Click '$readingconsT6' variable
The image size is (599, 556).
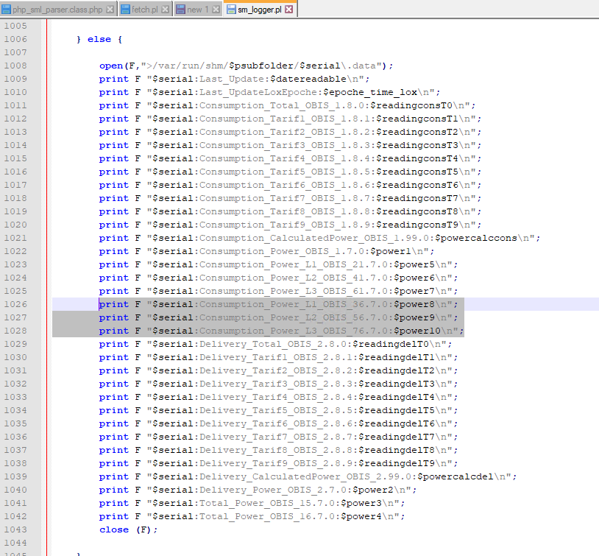tap(417, 185)
